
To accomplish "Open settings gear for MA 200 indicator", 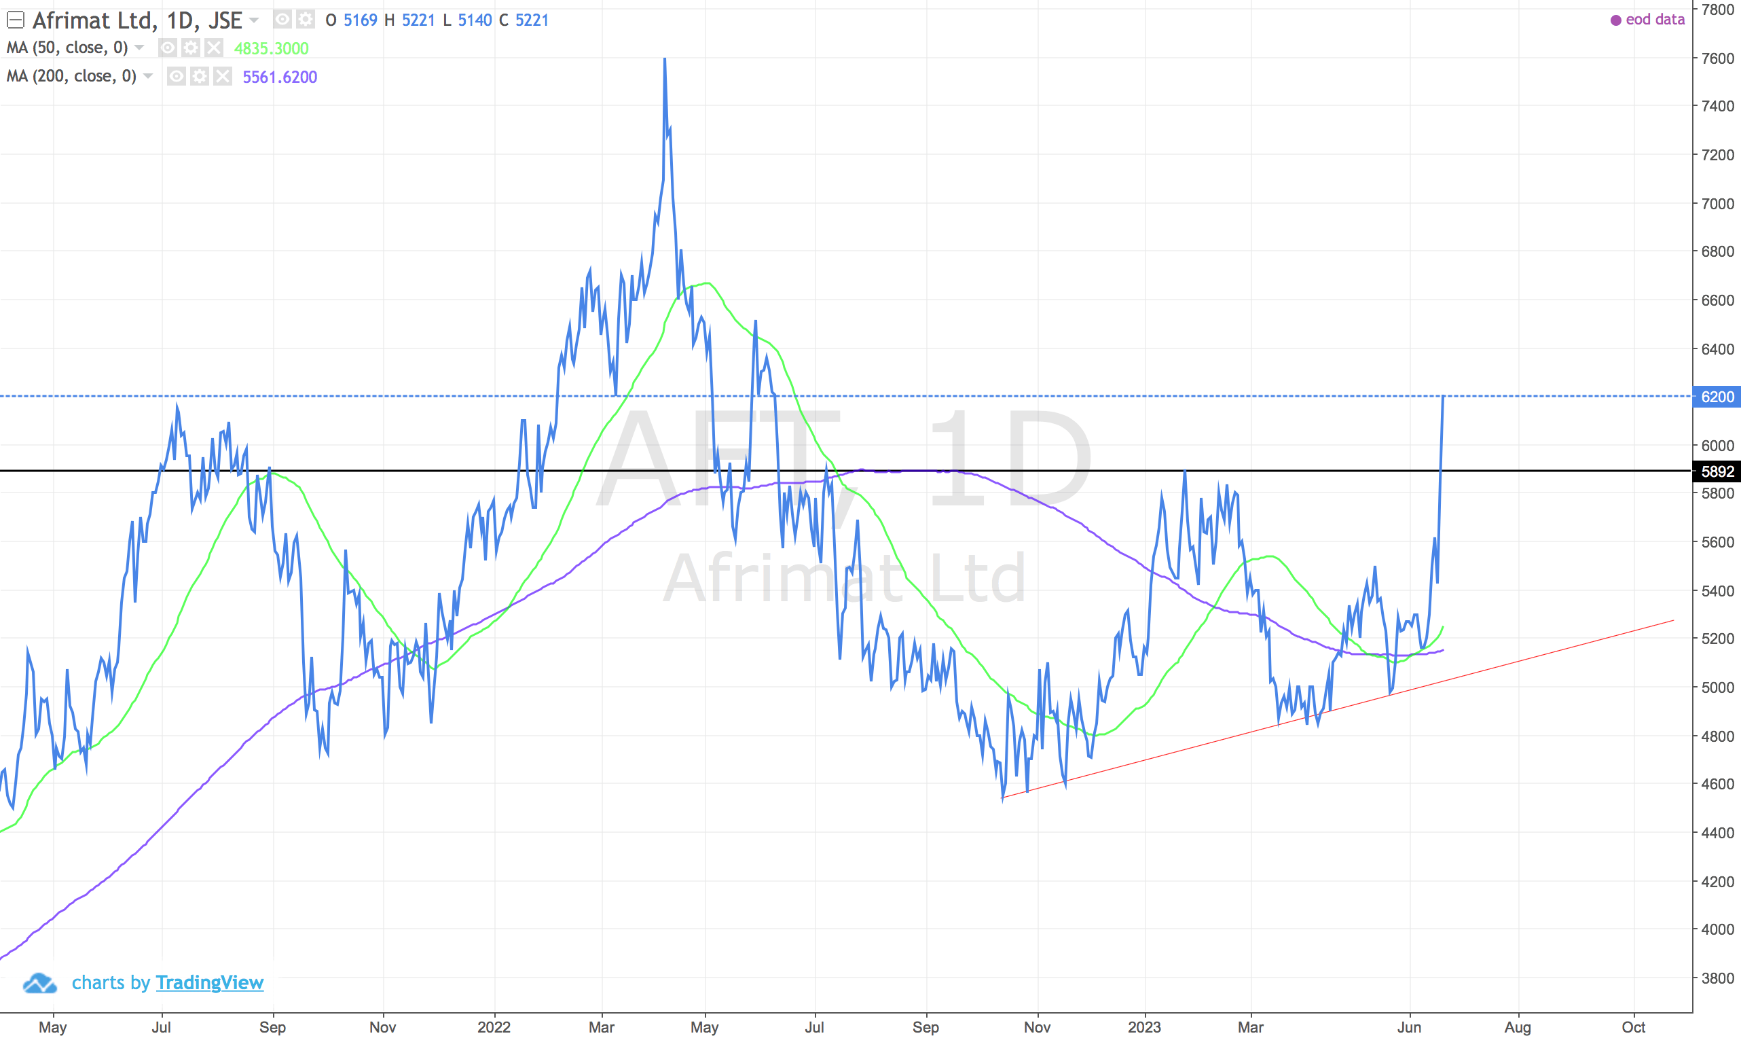I will (x=199, y=76).
